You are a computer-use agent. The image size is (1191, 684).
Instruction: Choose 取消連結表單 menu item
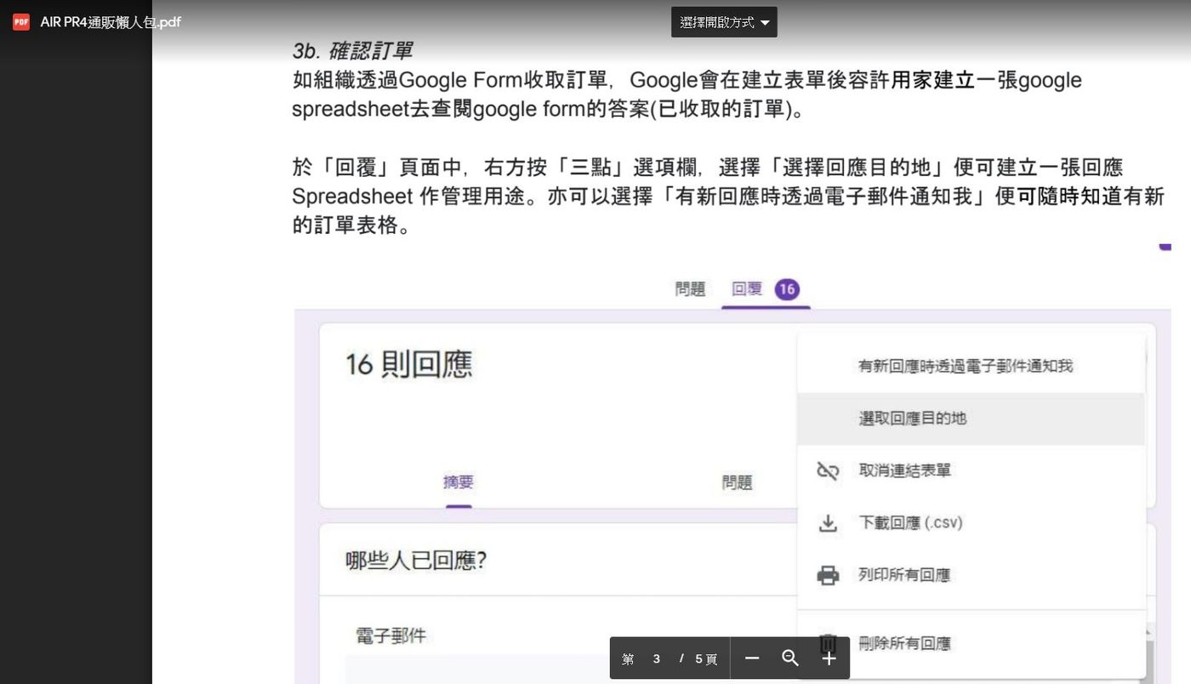(971, 470)
